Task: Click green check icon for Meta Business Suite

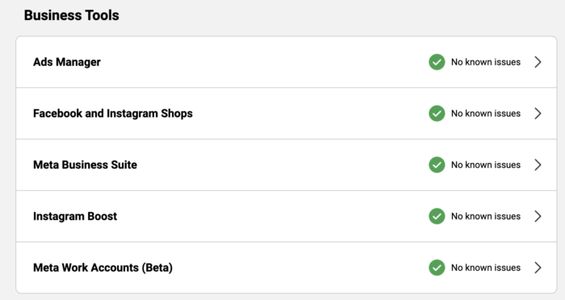Action: point(437,165)
